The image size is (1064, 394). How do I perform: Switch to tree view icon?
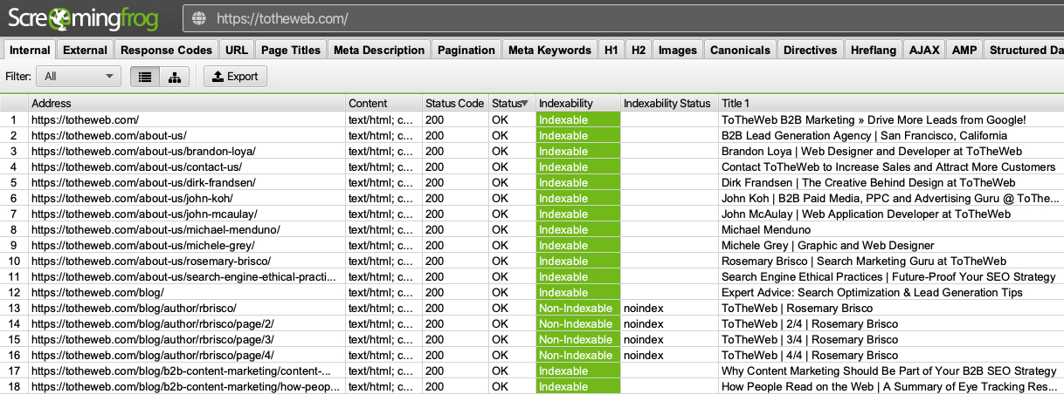[x=174, y=77]
